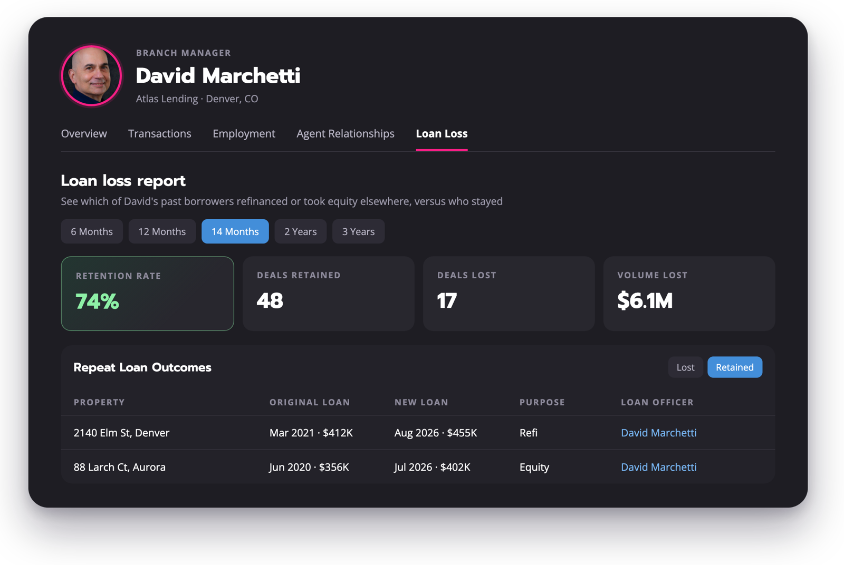This screenshot has height=565, width=844.
Task: Click the Loan Officer column header
Action: point(657,402)
